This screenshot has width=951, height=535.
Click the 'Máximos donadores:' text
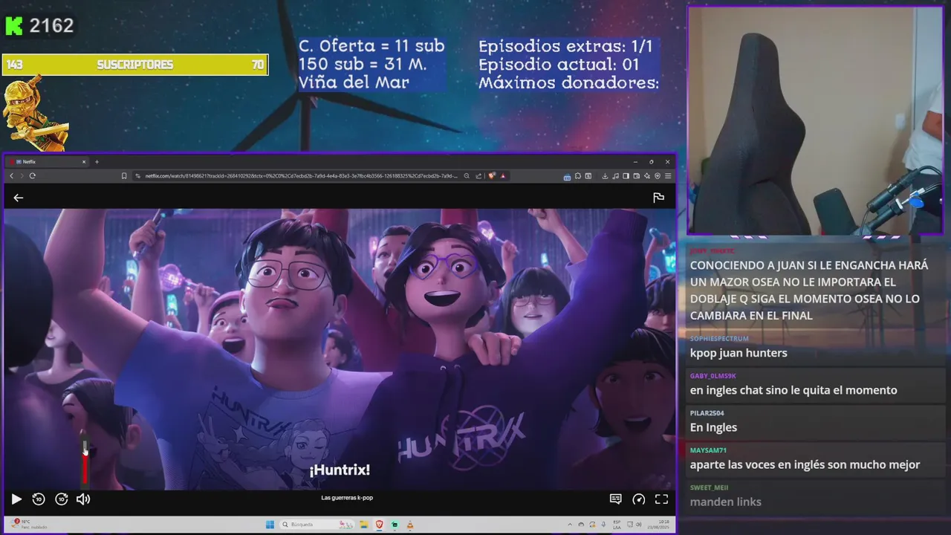568,83
